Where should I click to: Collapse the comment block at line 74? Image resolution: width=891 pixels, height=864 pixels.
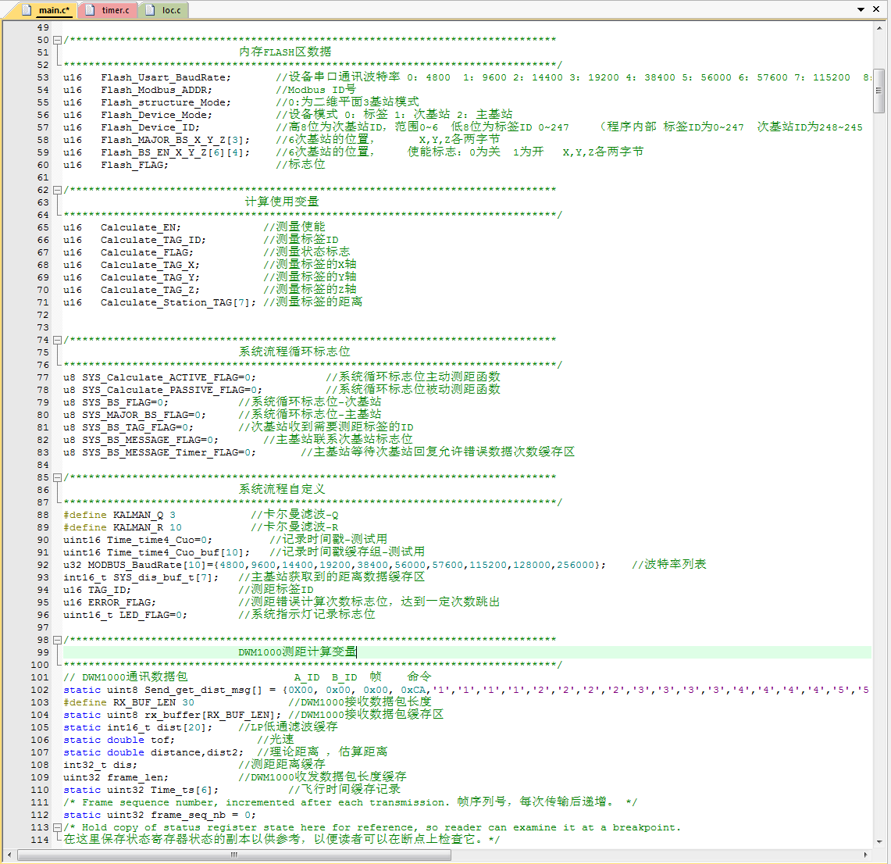[57, 340]
